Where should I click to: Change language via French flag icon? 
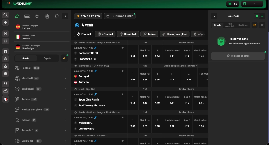tap(5, 99)
